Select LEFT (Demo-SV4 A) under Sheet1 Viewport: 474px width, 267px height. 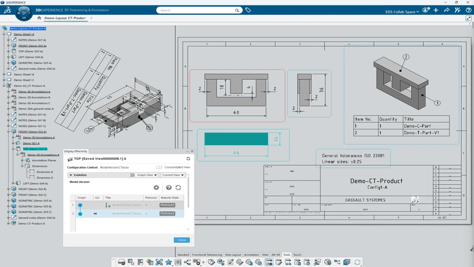(x=31, y=57)
